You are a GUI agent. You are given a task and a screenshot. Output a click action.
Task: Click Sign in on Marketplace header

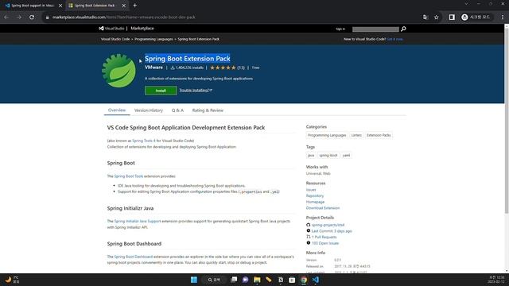340,29
